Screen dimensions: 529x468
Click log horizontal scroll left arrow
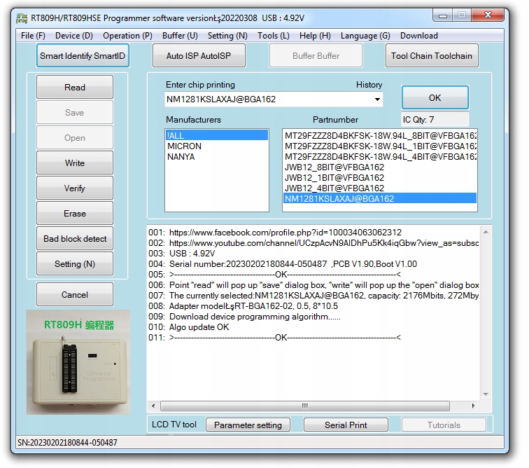pyautogui.click(x=153, y=406)
